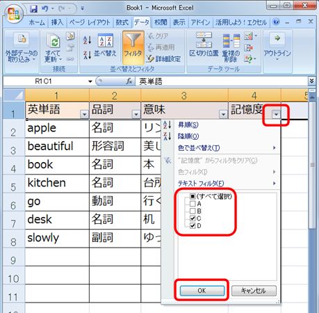
Task: Click the クリア filter clear button
Action: click(x=158, y=36)
